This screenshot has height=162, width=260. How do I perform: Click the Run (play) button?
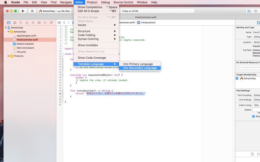[23, 11]
